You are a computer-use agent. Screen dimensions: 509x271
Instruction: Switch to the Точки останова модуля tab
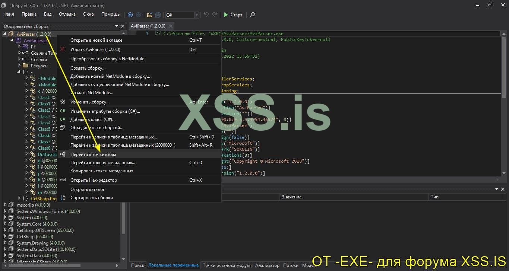click(227, 265)
